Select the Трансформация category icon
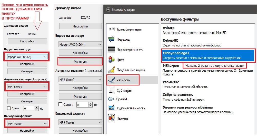 click(x=112, y=29)
